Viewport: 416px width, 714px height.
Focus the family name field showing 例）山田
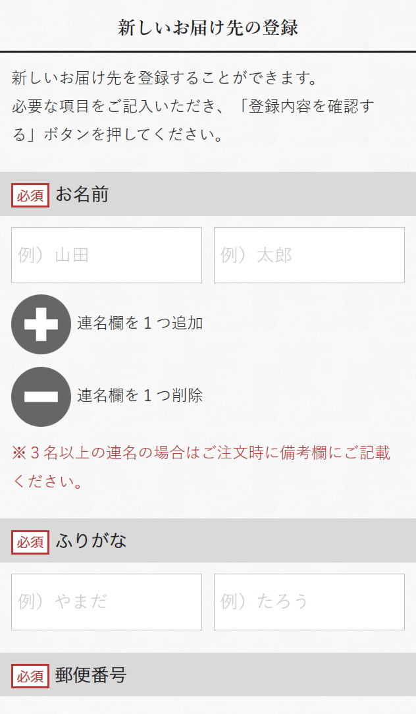pyautogui.click(x=107, y=256)
